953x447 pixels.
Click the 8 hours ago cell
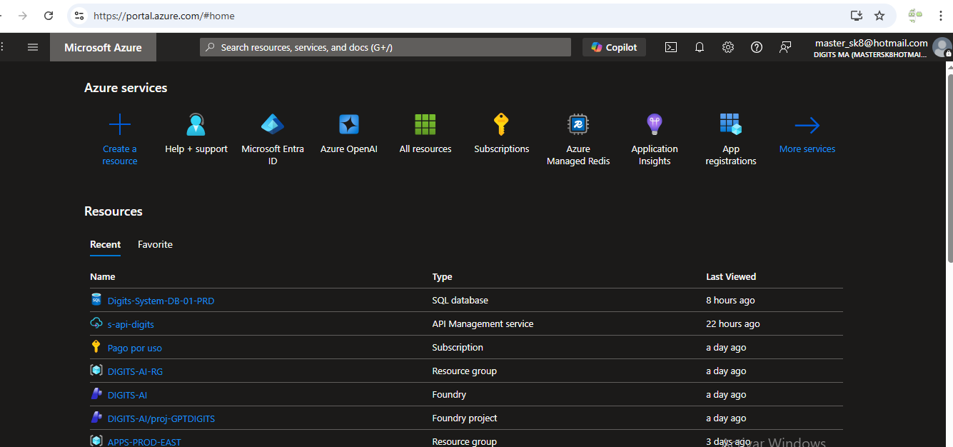(x=730, y=300)
